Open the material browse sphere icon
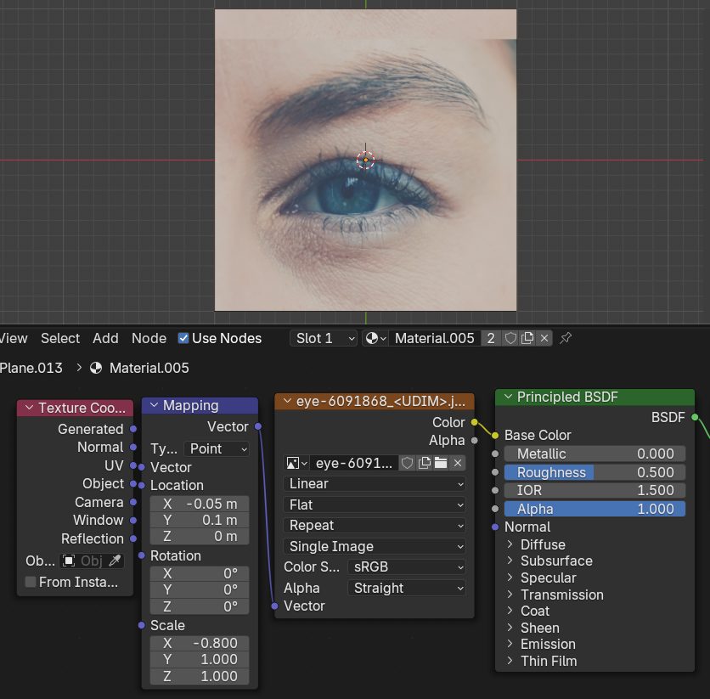 click(374, 338)
